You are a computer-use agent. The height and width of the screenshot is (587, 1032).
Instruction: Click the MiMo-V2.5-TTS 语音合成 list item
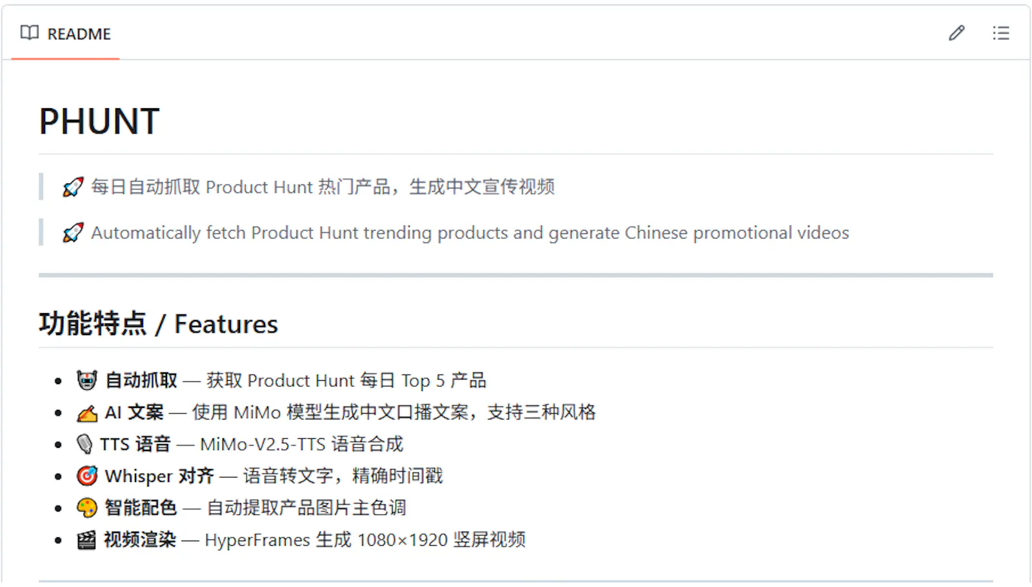tap(301, 444)
